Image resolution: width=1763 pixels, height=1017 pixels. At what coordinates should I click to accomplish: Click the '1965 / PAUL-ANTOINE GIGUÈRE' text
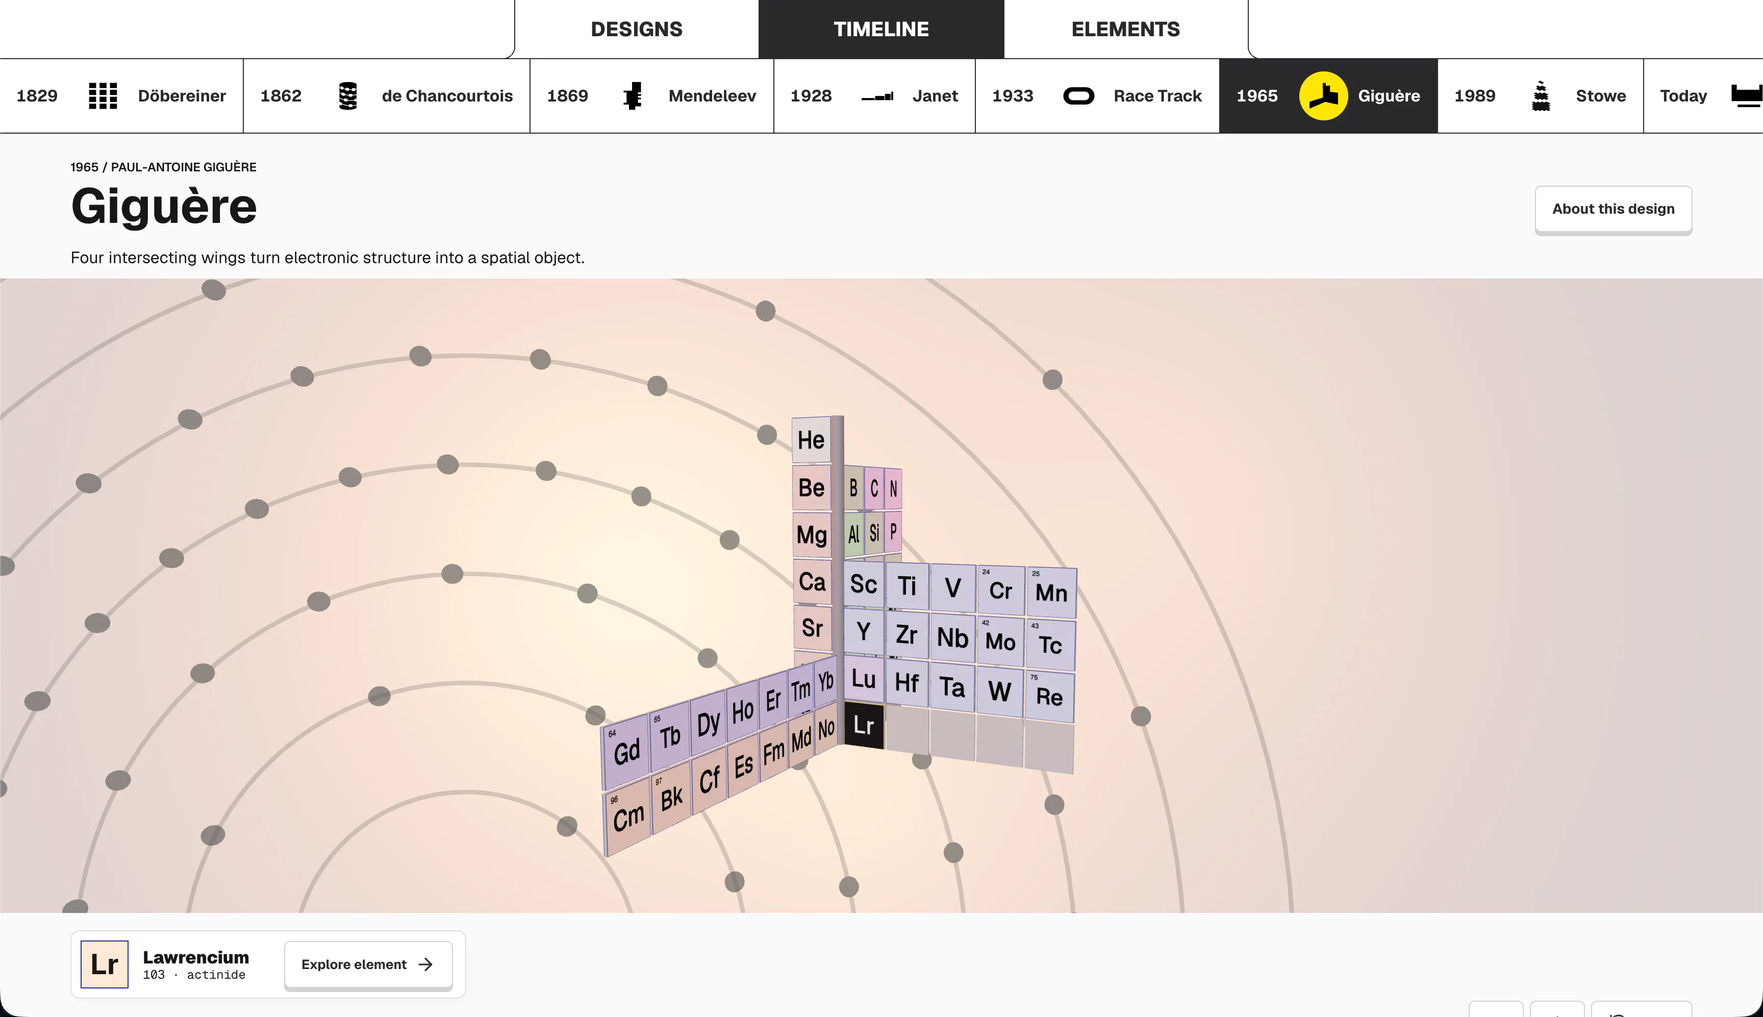(163, 167)
